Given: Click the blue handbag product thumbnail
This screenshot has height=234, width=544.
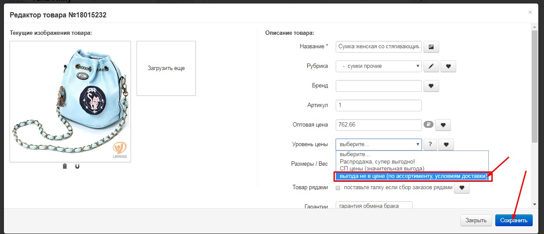Looking at the screenshot, I should (70, 101).
